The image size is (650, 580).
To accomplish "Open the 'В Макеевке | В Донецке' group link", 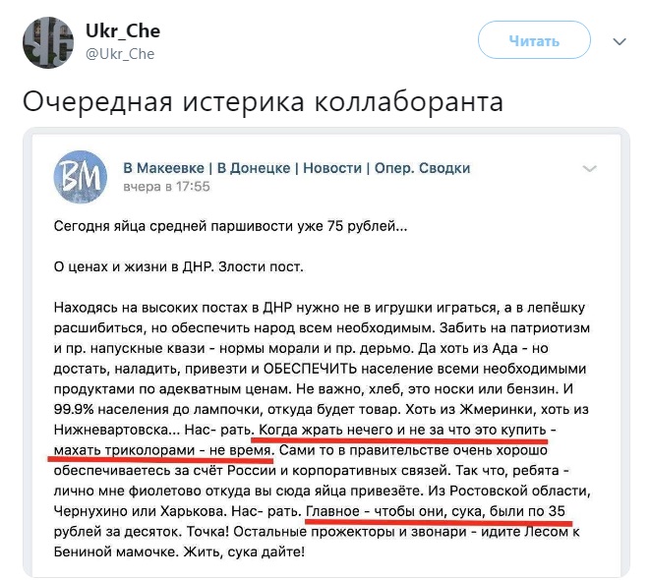I will pos(297,168).
